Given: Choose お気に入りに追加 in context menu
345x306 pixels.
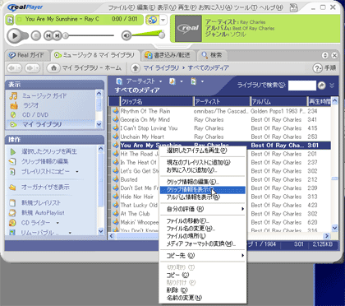Looking at the screenshot, I should (203, 170).
